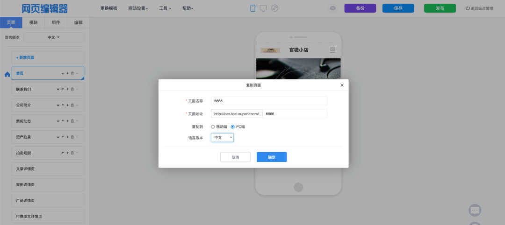The width and height of the screenshot is (505, 225).
Task: Close the 复制页面 dialog
Action: click(342, 85)
